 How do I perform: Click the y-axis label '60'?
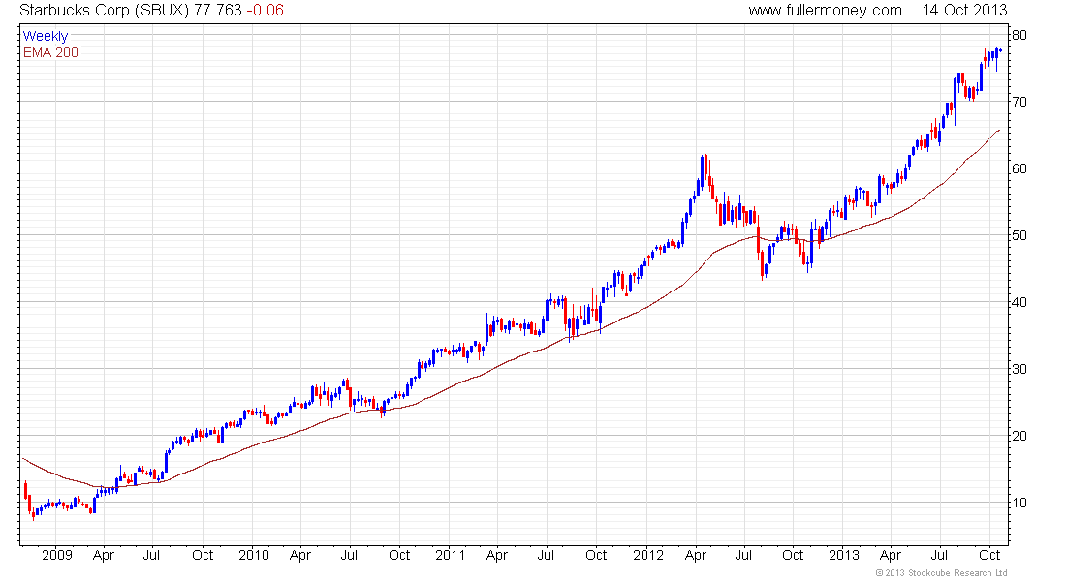click(1019, 168)
